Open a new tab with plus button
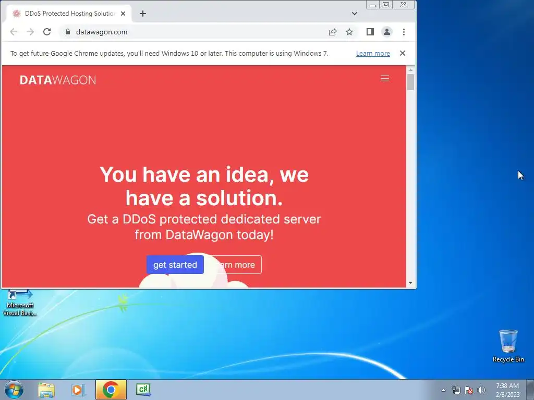The height and width of the screenshot is (400, 534). pos(143,14)
